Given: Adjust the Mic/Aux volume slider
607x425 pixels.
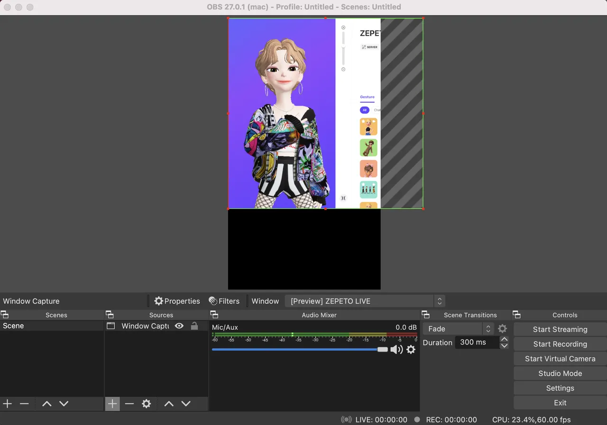Looking at the screenshot, I should (x=382, y=350).
